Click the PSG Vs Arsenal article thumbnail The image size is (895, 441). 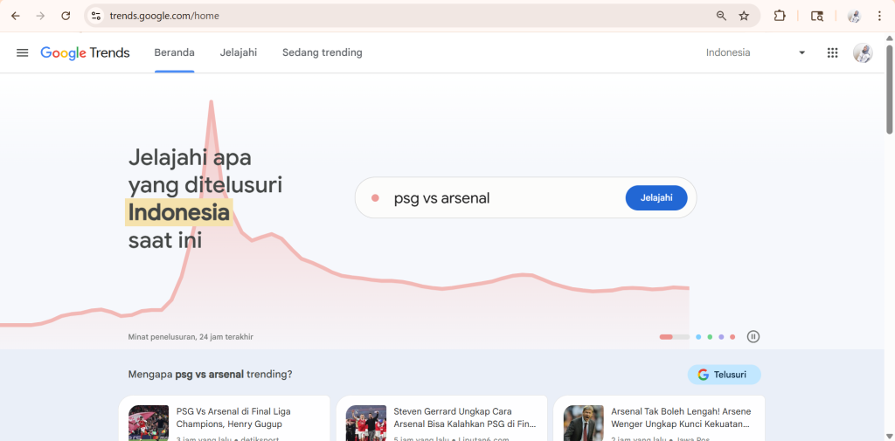coord(149,423)
